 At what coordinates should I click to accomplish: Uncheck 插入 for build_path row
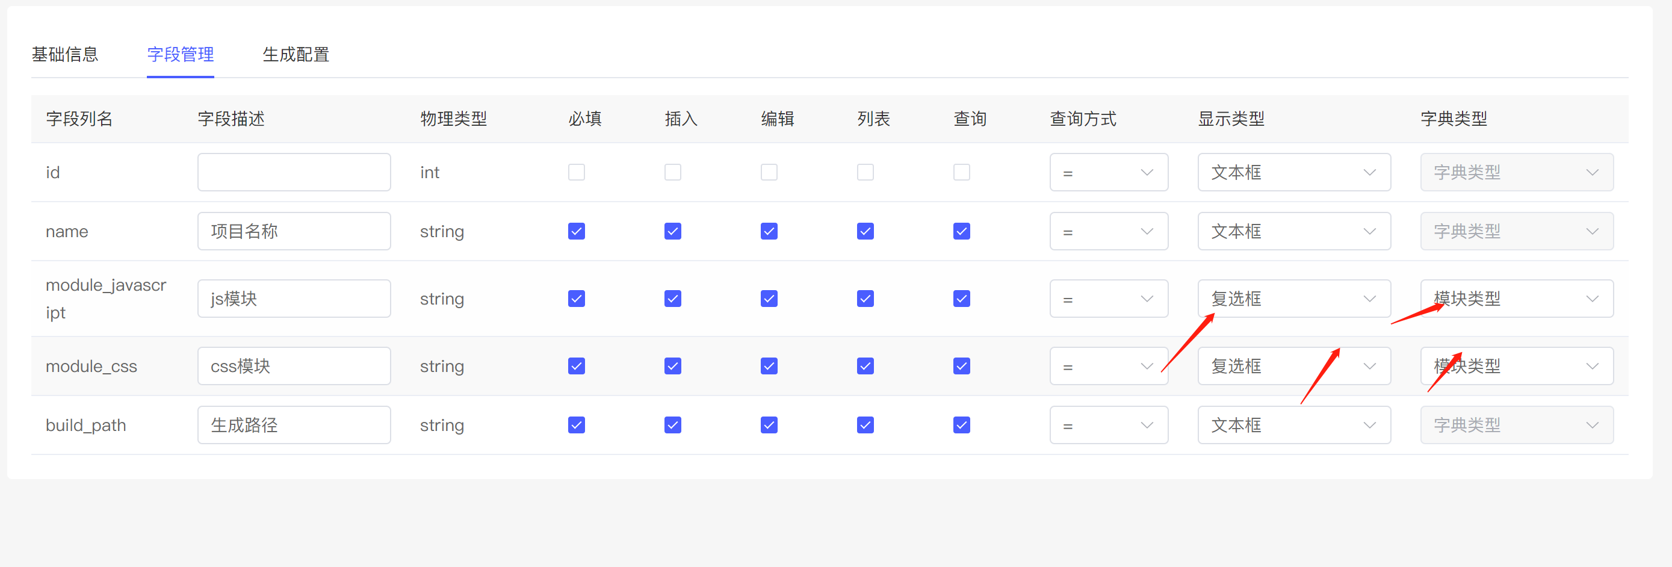click(672, 425)
